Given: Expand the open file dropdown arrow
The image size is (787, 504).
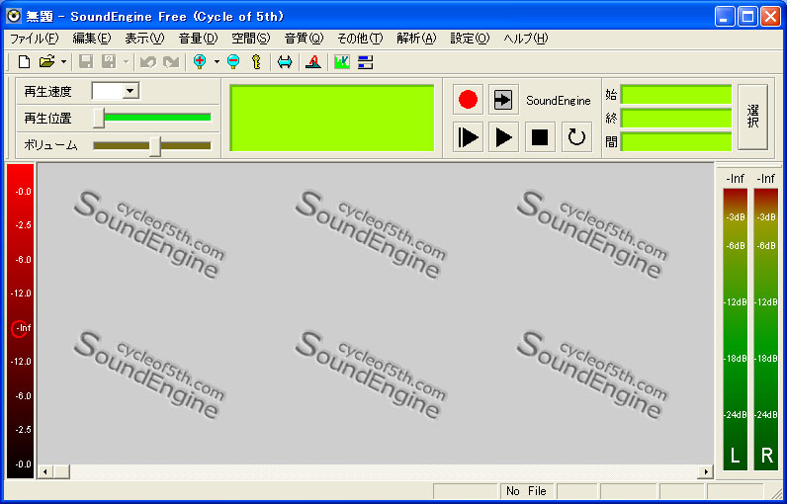Looking at the screenshot, I should click(63, 62).
